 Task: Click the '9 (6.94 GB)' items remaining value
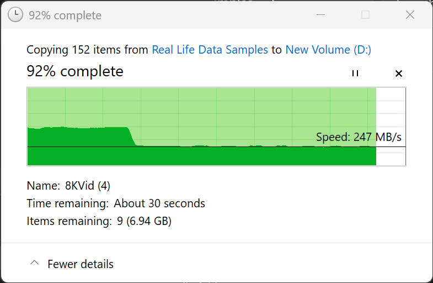point(143,222)
